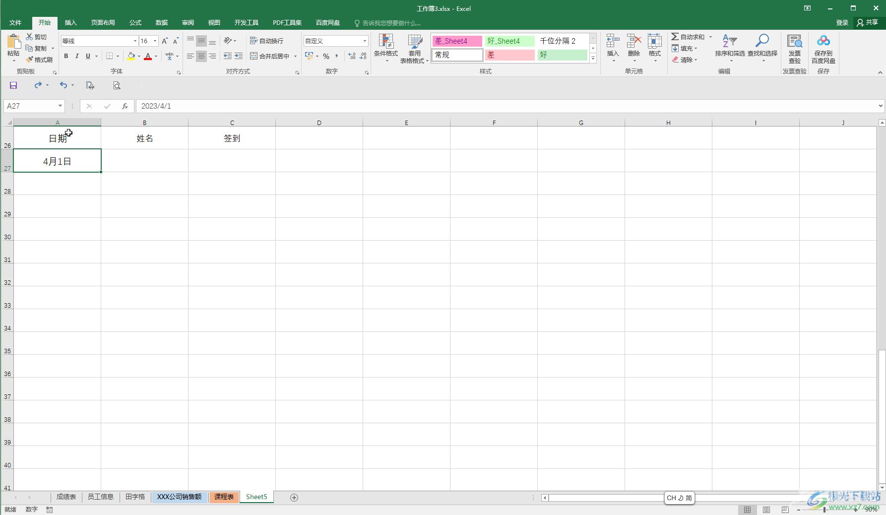Screen dimensions: 886x515
Task: Click the AutoSum sigma icon
Action: (x=675, y=37)
